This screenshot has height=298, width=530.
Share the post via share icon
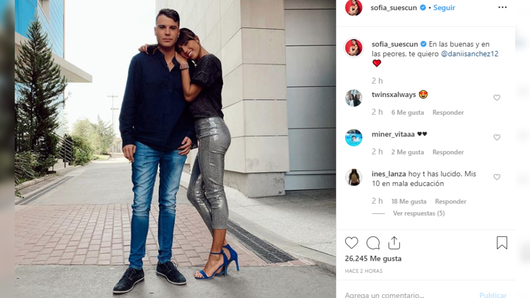pos(394,243)
